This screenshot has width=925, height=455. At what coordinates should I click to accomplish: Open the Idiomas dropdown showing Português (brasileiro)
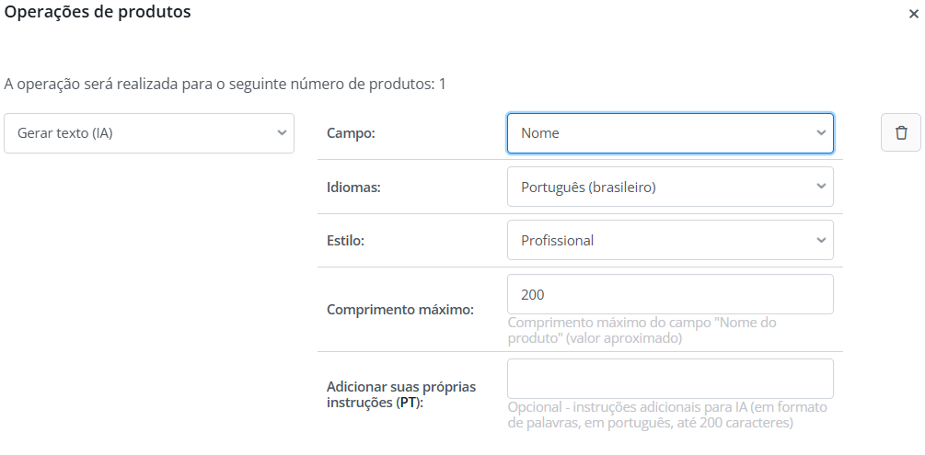click(x=670, y=187)
